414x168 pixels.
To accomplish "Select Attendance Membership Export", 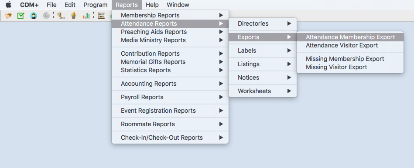I will point(350,37).
